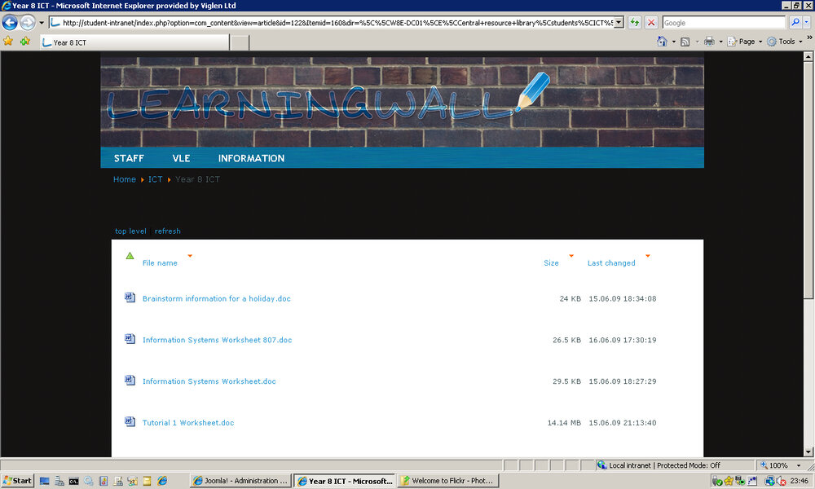This screenshot has width=815, height=489.
Task: Click the 'top level' link
Action: click(x=130, y=231)
